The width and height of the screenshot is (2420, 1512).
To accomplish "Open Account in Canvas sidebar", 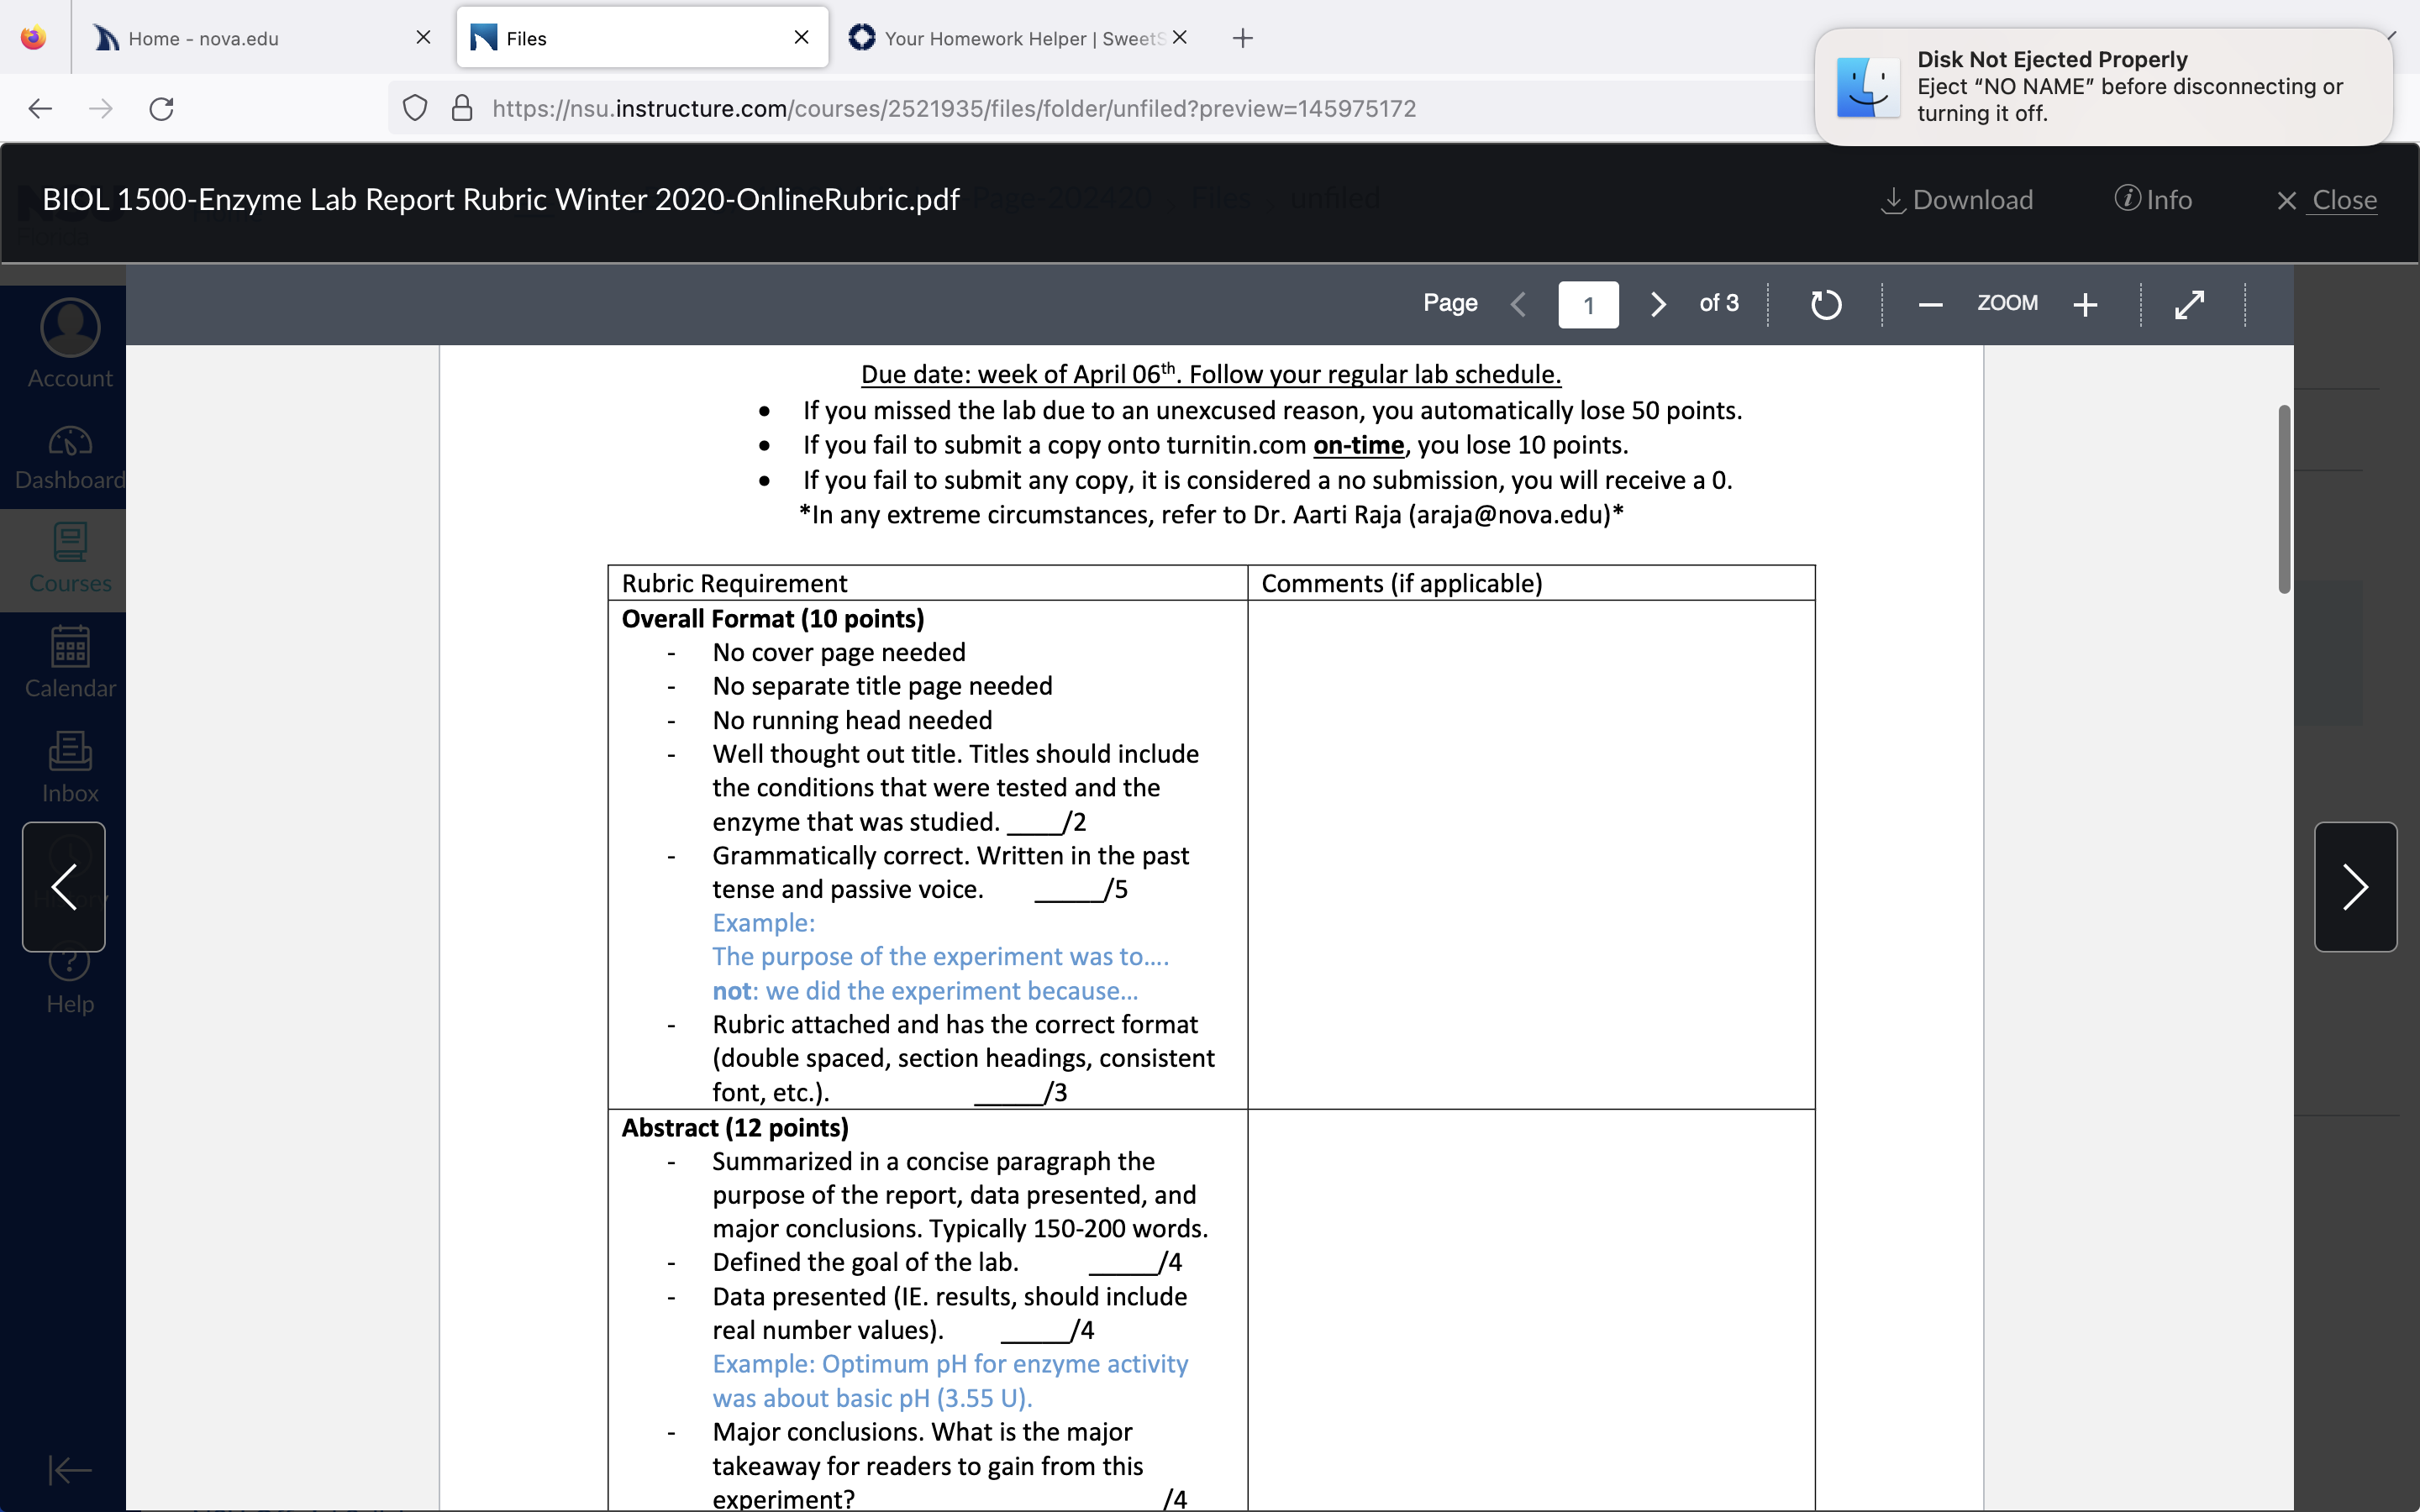I will pyautogui.click(x=70, y=343).
